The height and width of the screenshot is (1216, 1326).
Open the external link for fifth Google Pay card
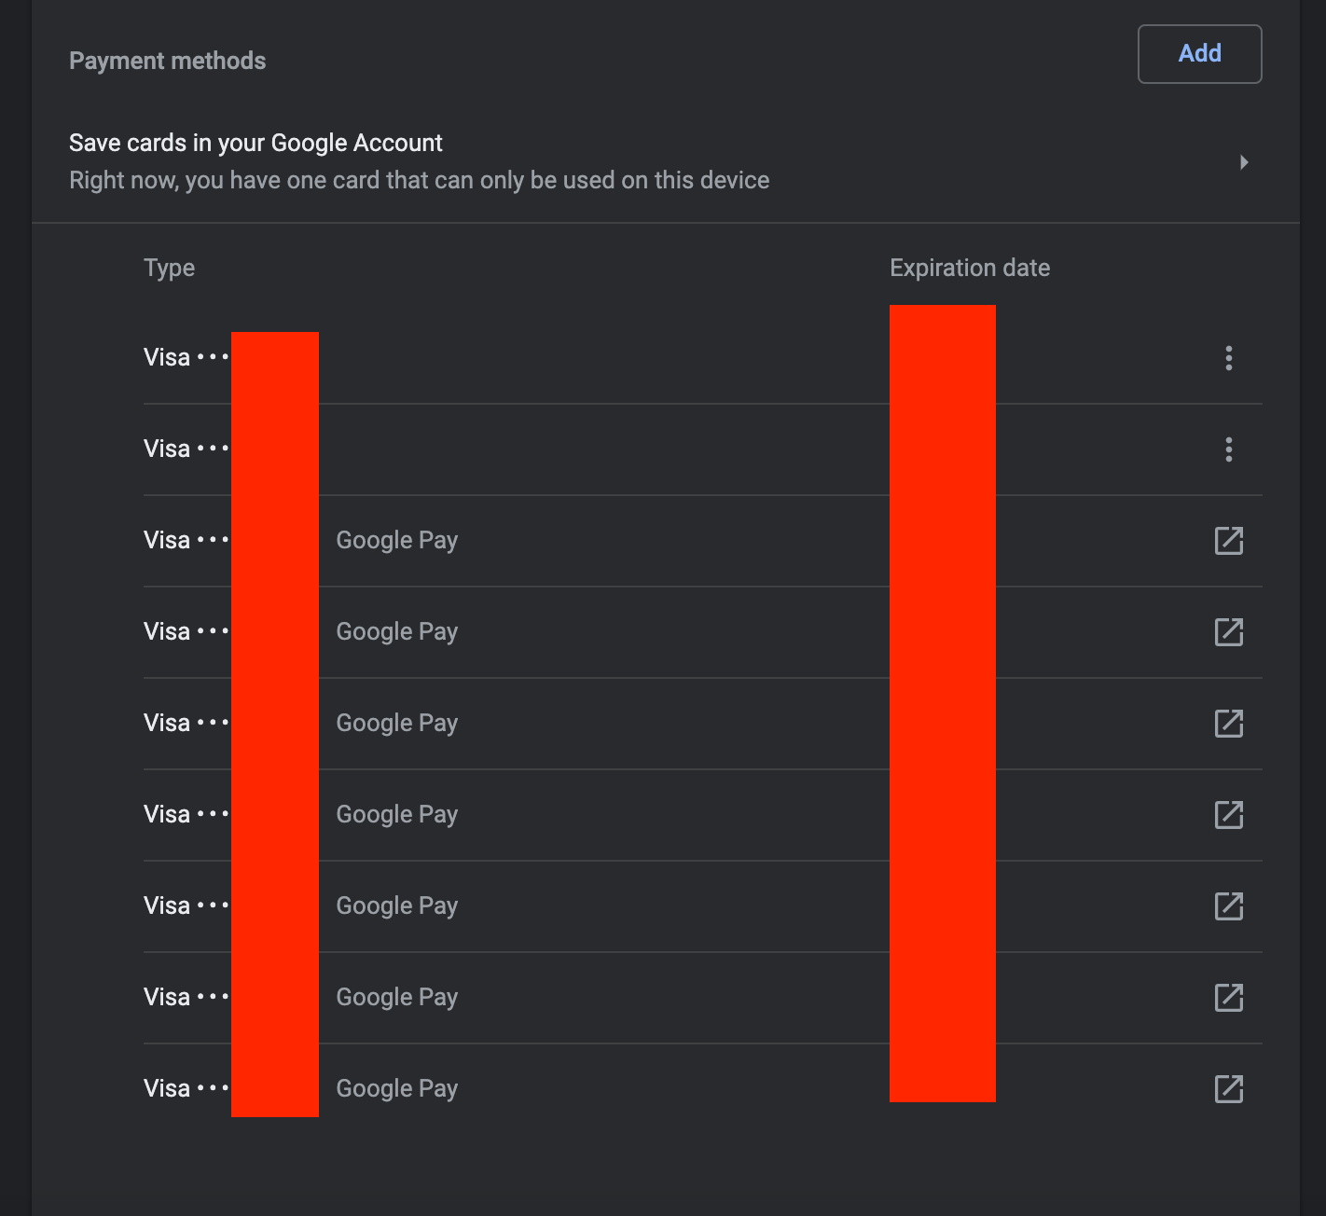coord(1229,905)
